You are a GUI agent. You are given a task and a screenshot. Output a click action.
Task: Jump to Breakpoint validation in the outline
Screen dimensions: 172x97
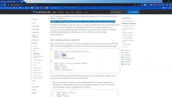(127, 33)
